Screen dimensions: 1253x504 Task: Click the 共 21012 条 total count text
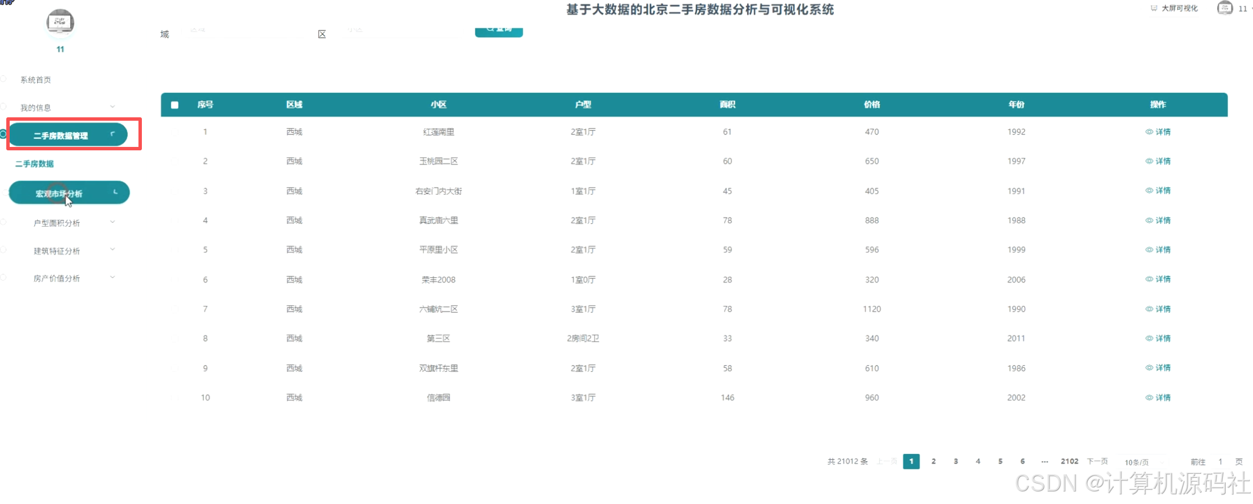click(847, 461)
